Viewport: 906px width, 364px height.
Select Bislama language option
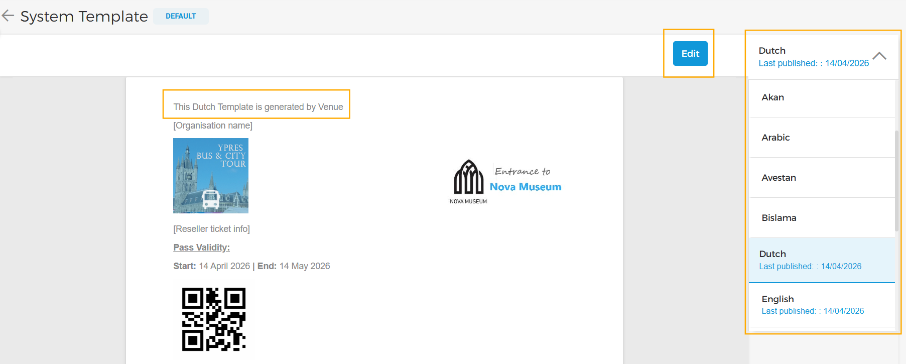(779, 218)
